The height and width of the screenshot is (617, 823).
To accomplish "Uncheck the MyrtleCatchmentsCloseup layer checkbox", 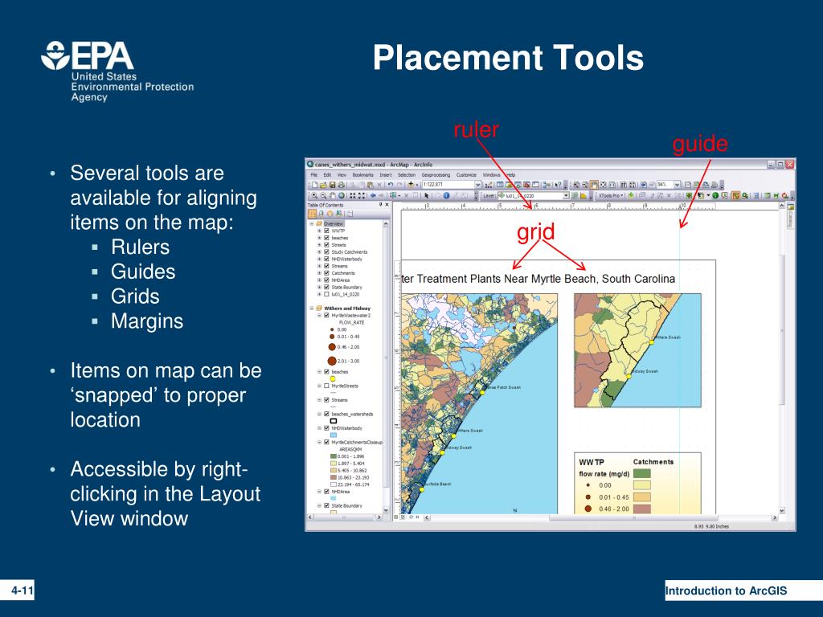I will pos(326,443).
